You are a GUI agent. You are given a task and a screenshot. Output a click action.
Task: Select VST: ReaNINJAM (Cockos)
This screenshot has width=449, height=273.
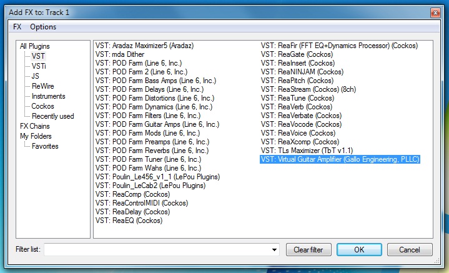302,72
